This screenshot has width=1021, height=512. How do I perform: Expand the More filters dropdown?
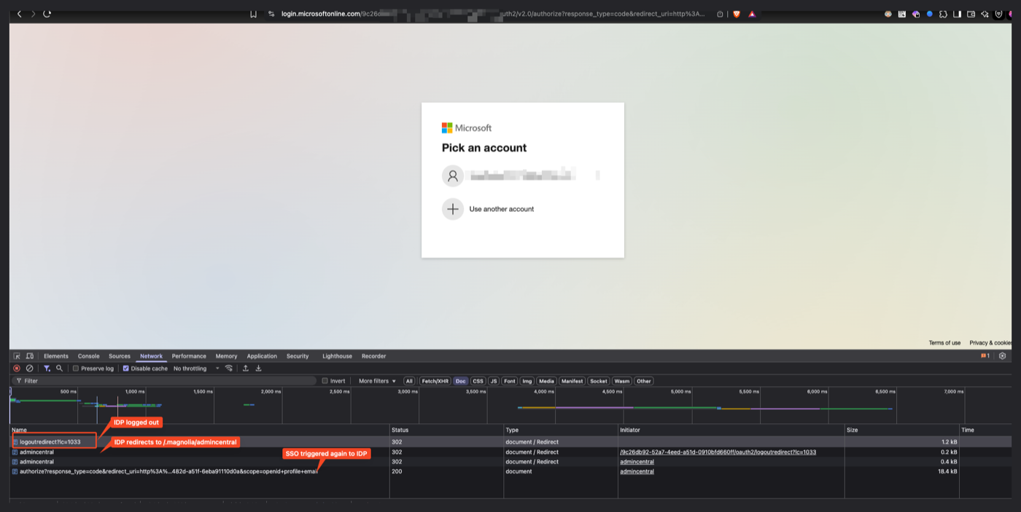[377, 381]
